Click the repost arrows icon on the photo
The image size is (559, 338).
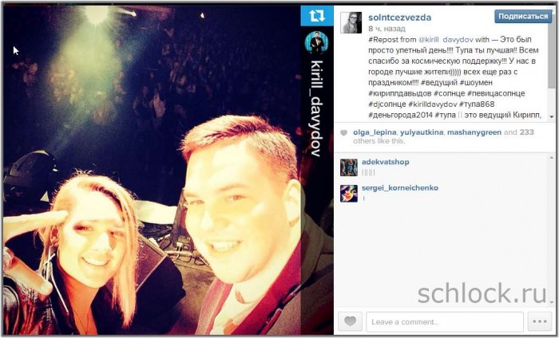point(317,16)
